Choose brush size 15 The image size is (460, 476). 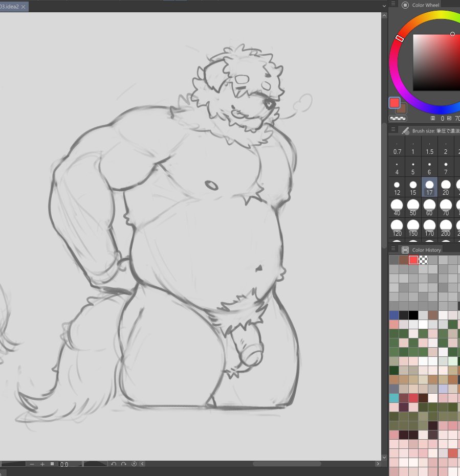(413, 188)
